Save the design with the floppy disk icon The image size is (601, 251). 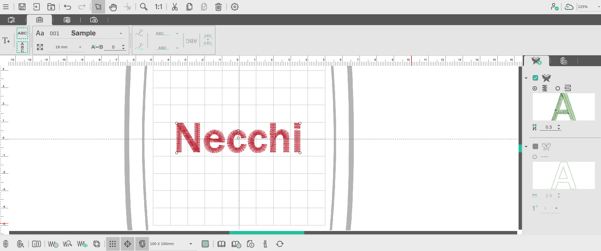coord(22,7)
